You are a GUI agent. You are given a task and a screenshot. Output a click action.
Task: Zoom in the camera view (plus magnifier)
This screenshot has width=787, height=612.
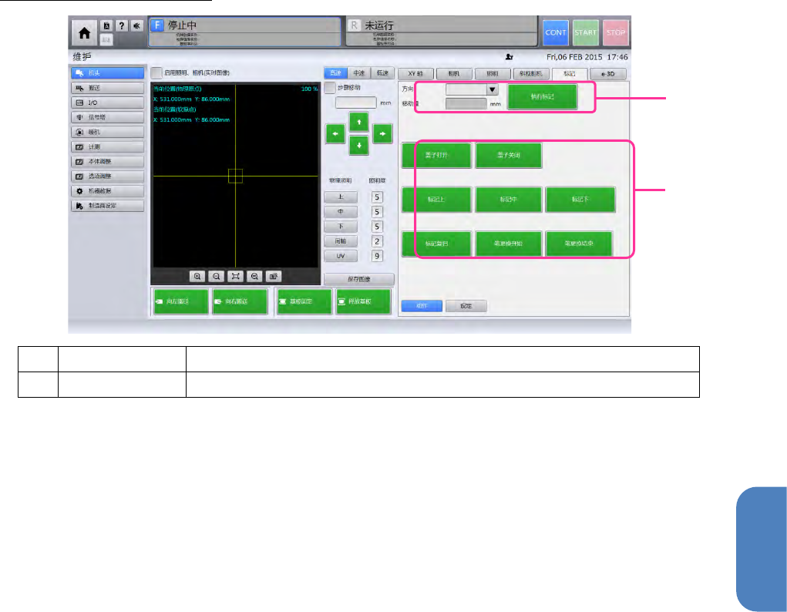(197, 276)
